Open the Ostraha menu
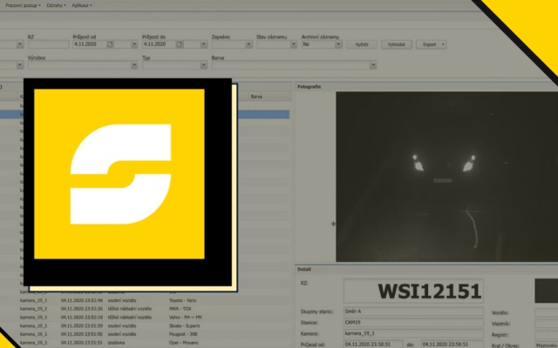This screenshot has width=558, height=348. tap(56, 5)
